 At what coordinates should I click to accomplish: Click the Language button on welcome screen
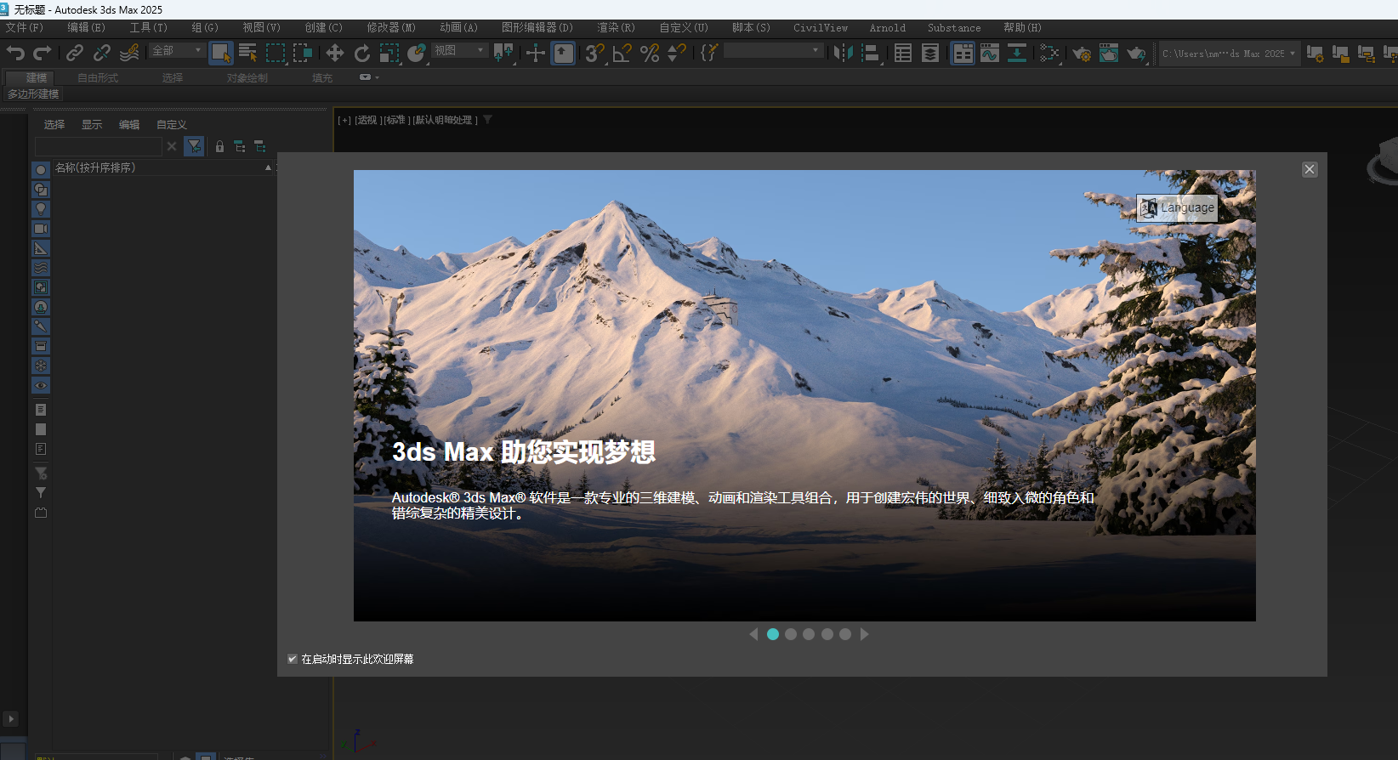(x=1177, y=207)
